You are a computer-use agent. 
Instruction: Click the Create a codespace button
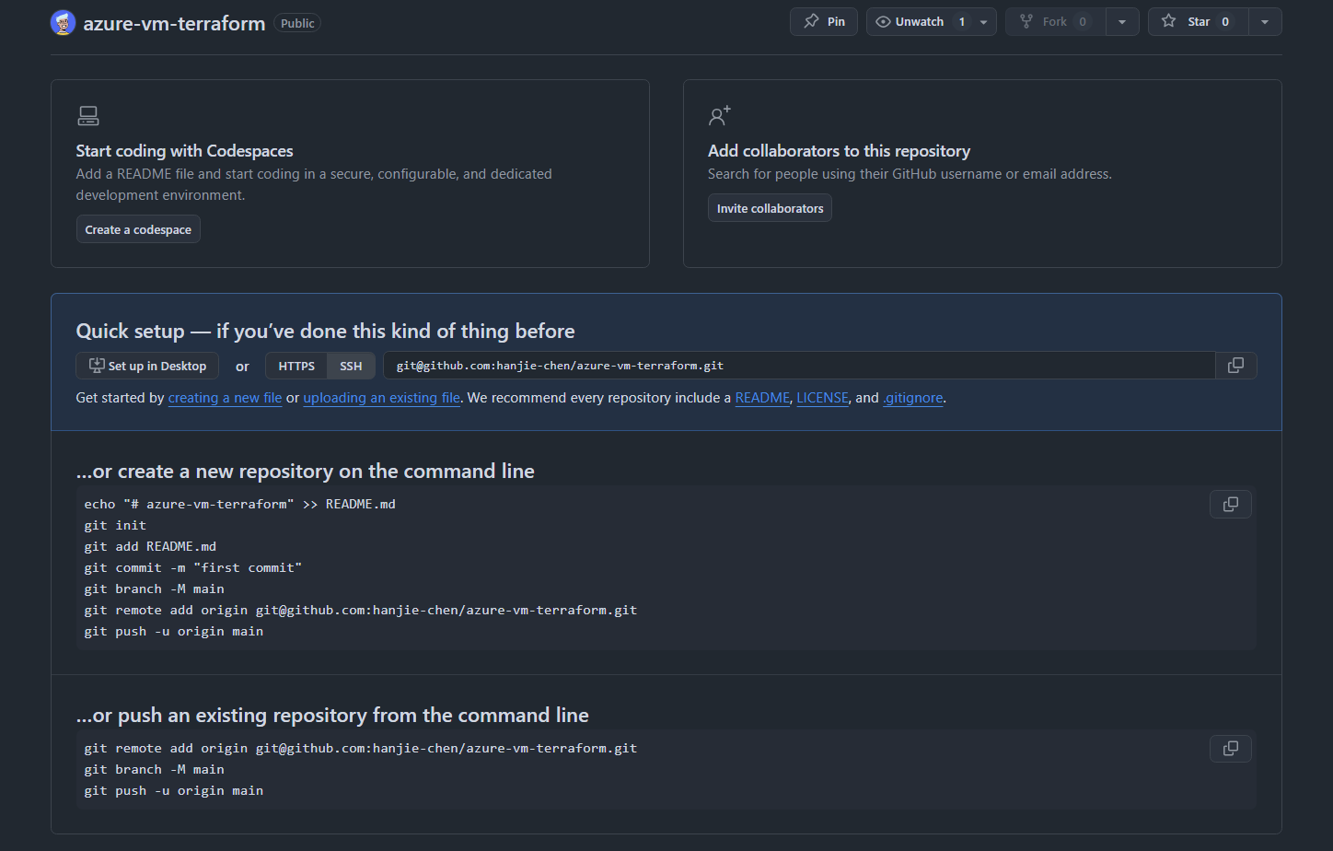138,228
